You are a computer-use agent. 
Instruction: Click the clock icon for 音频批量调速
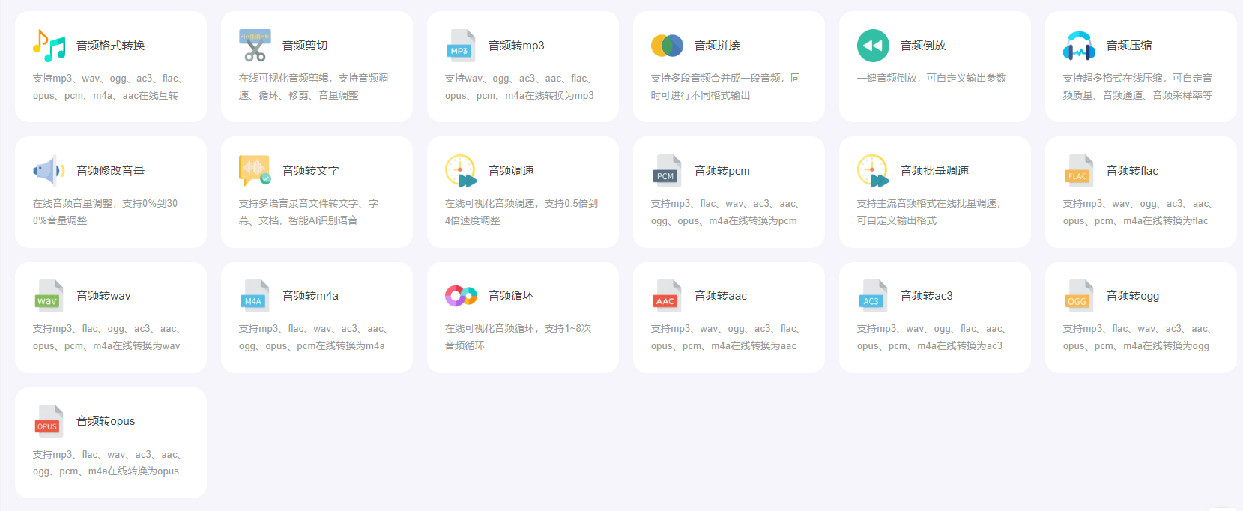tap(873, 171)
